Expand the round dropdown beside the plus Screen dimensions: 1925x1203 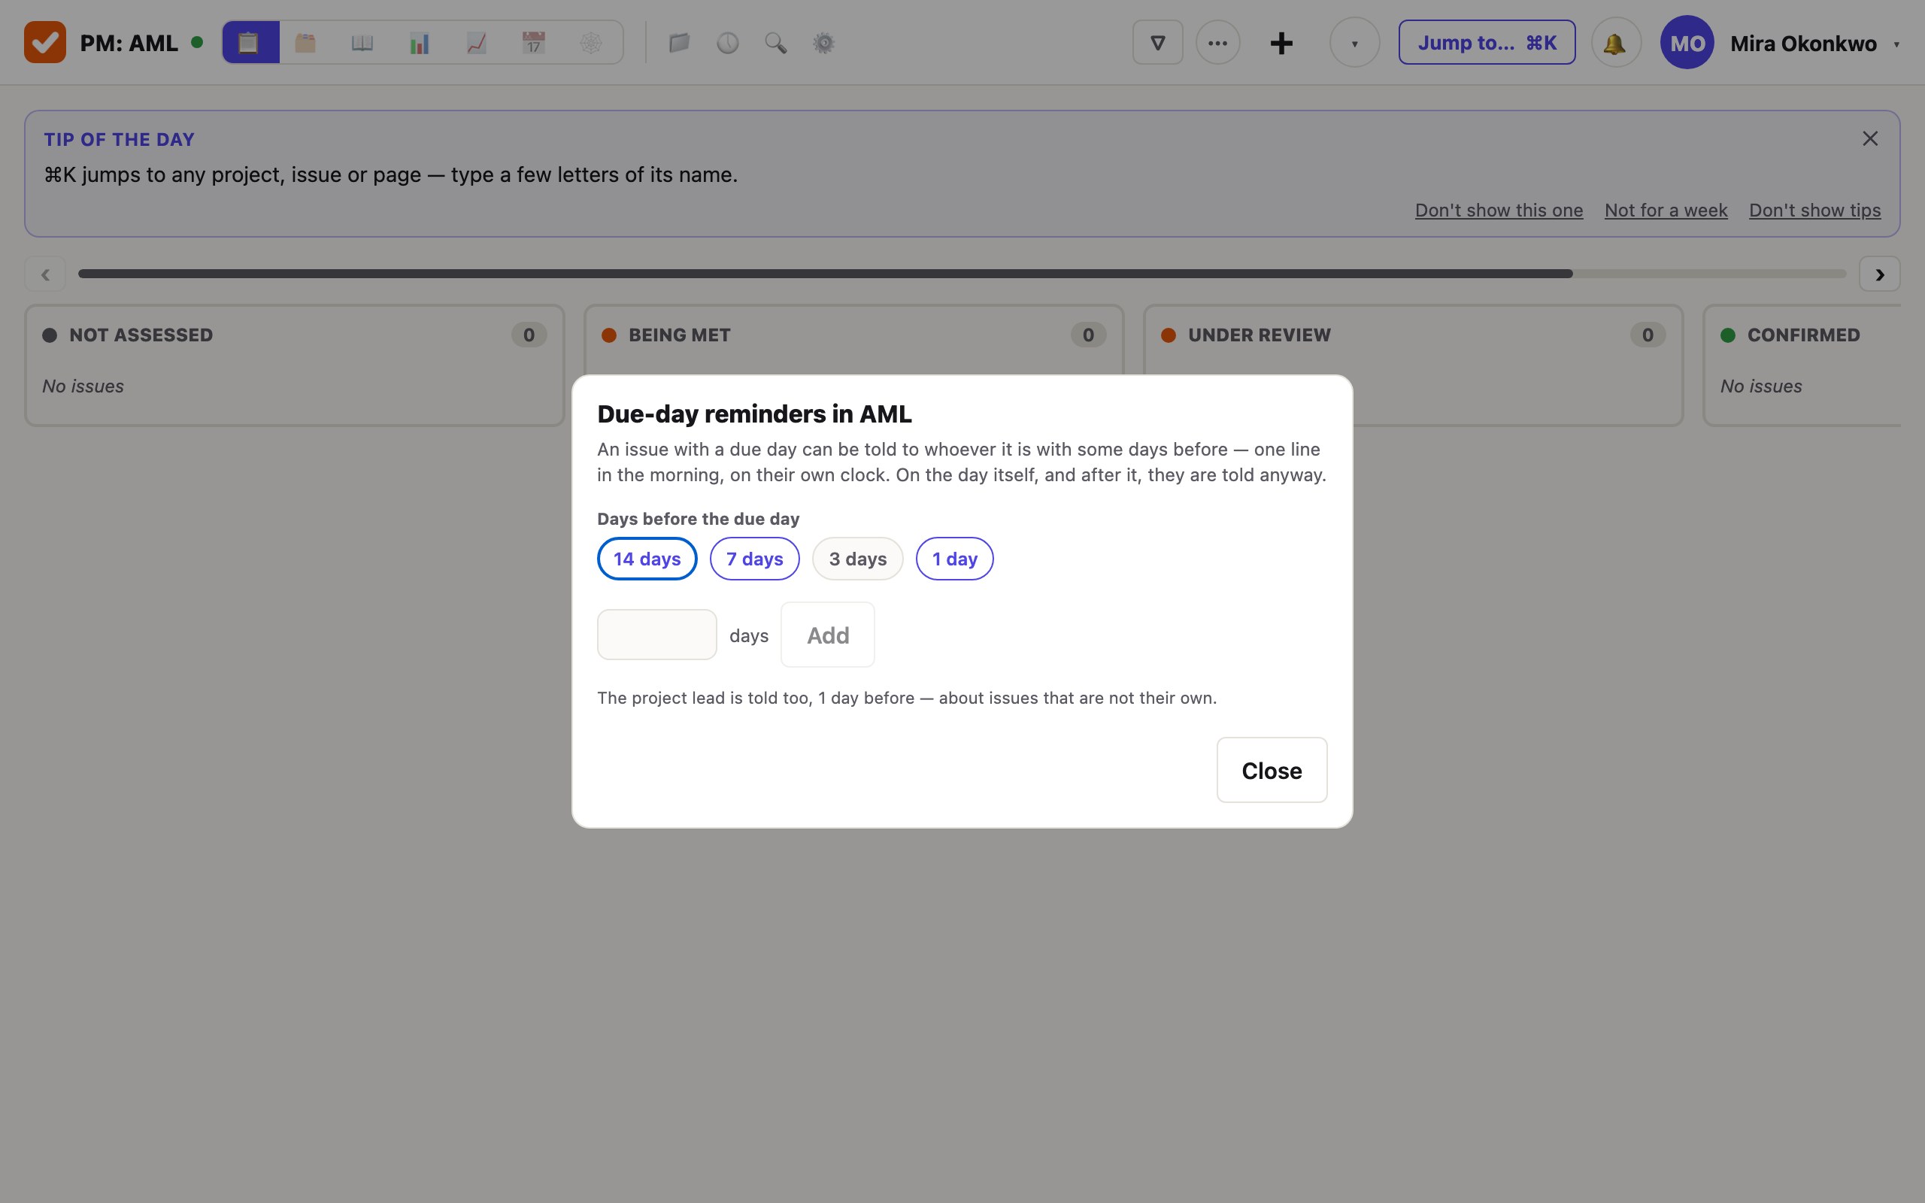1354,43
